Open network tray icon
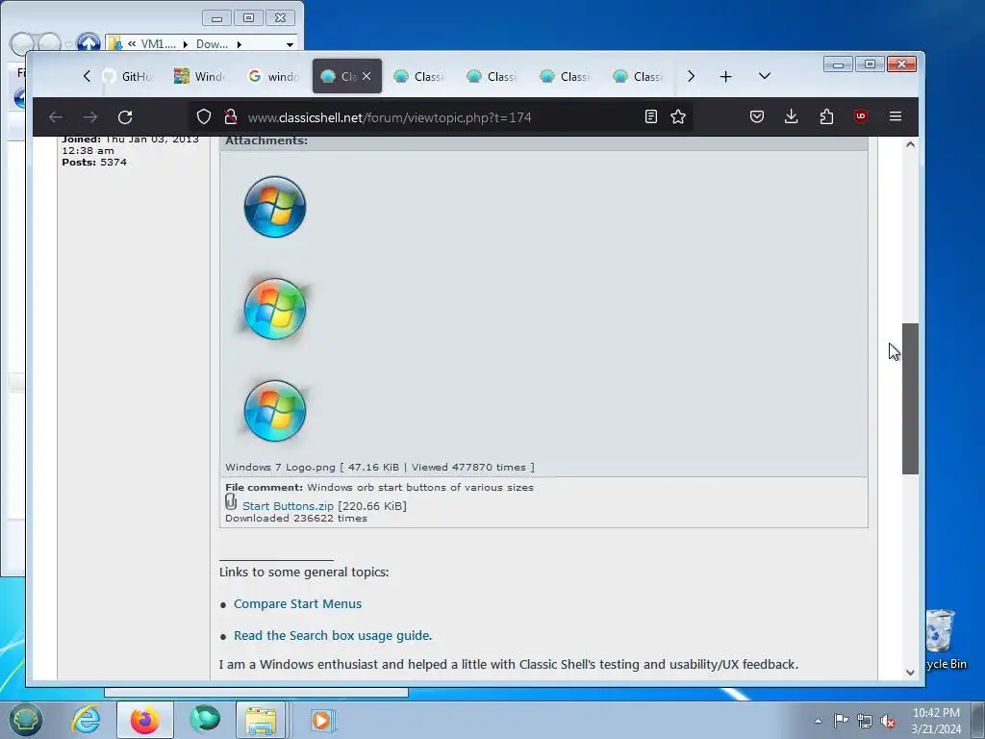 tap(865, 721)
